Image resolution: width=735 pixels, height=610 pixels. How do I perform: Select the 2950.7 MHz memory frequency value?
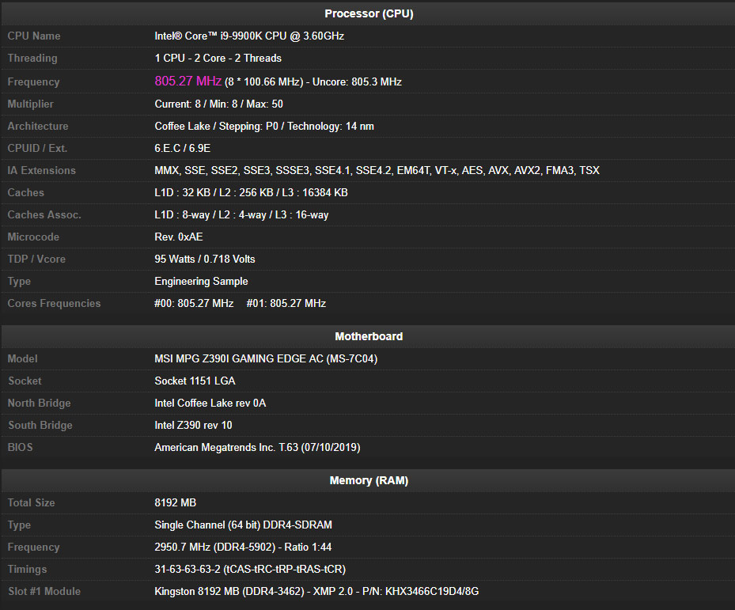pos(243,547)
